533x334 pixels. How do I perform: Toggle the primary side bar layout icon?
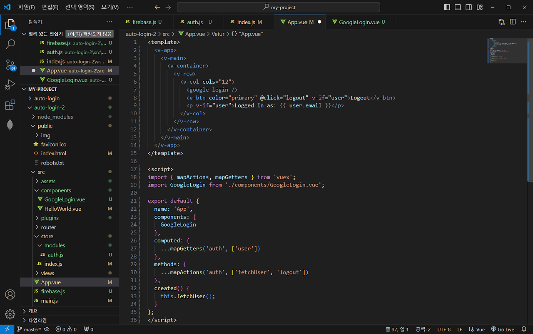coord(447,7)
